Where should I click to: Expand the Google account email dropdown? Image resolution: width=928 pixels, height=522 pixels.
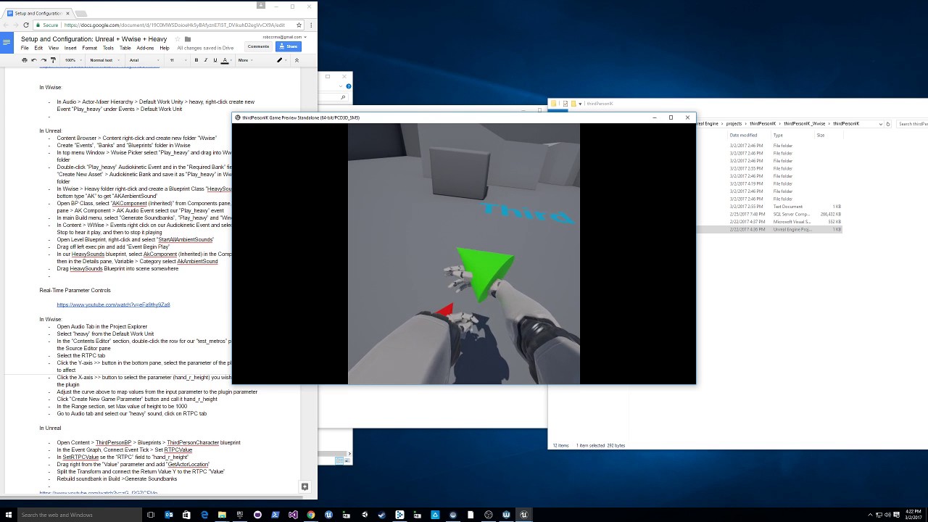coord(284,37)
